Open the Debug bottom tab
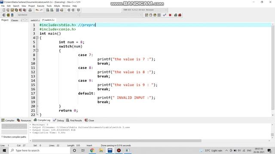 (58, 120)
